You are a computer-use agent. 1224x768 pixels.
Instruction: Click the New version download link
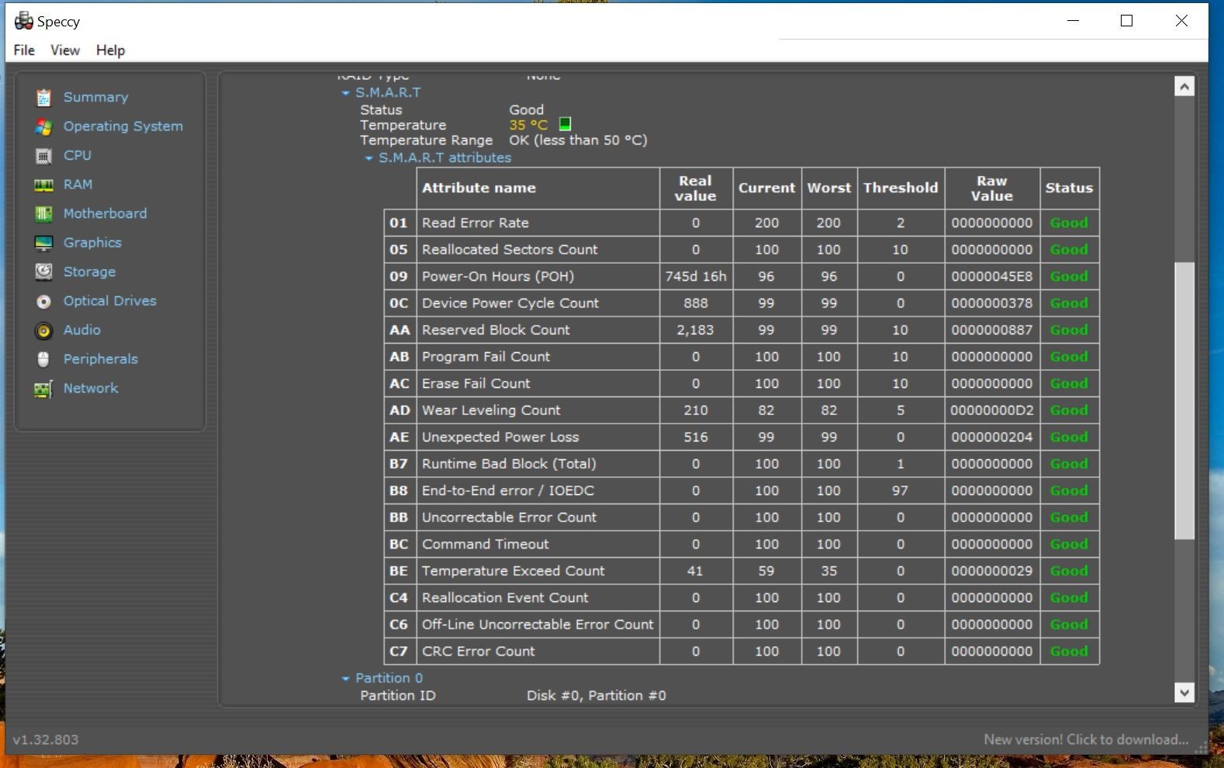(1086, 740)
